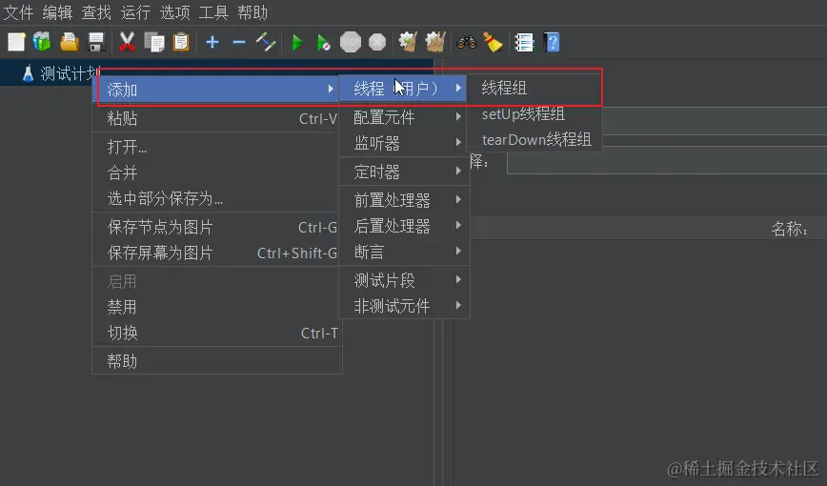Click the grey Stop icon
This screenshot has height=486, width=827.
coord(351,42)
